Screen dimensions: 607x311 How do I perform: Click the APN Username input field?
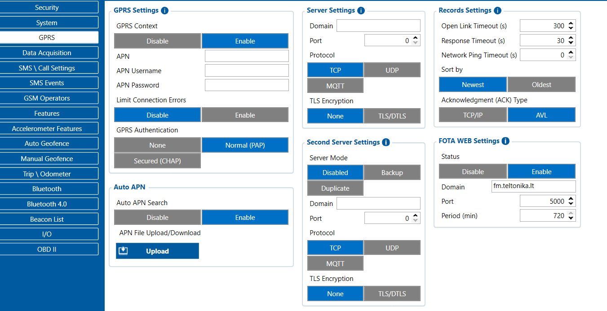tap(247, 70)
